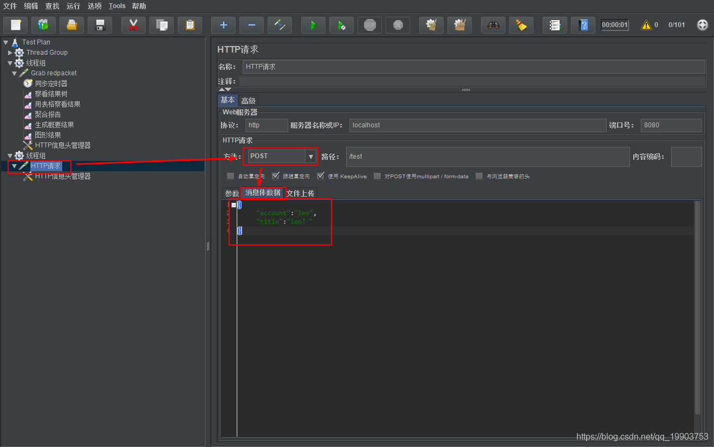Screen dimensions: 714x447
Task: Click the New test plan icon
Action: point(16,25)
